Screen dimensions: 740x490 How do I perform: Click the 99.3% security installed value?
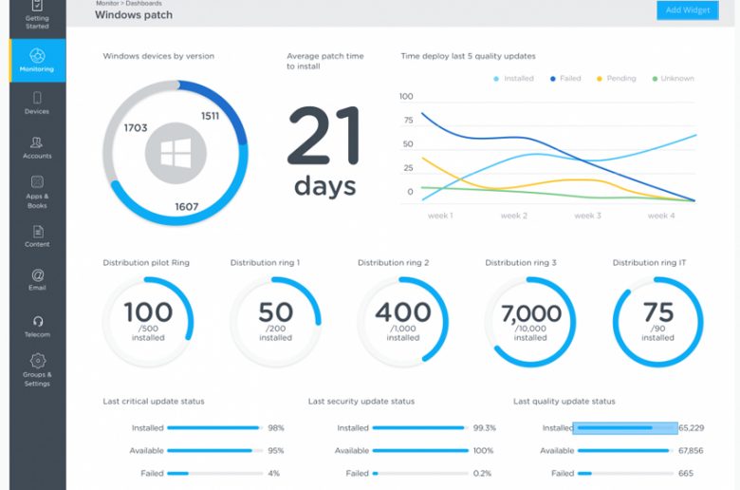(485, 428)
